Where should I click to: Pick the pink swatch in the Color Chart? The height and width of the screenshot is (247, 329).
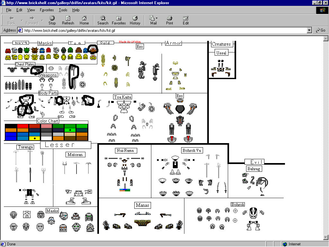(46, 126)
